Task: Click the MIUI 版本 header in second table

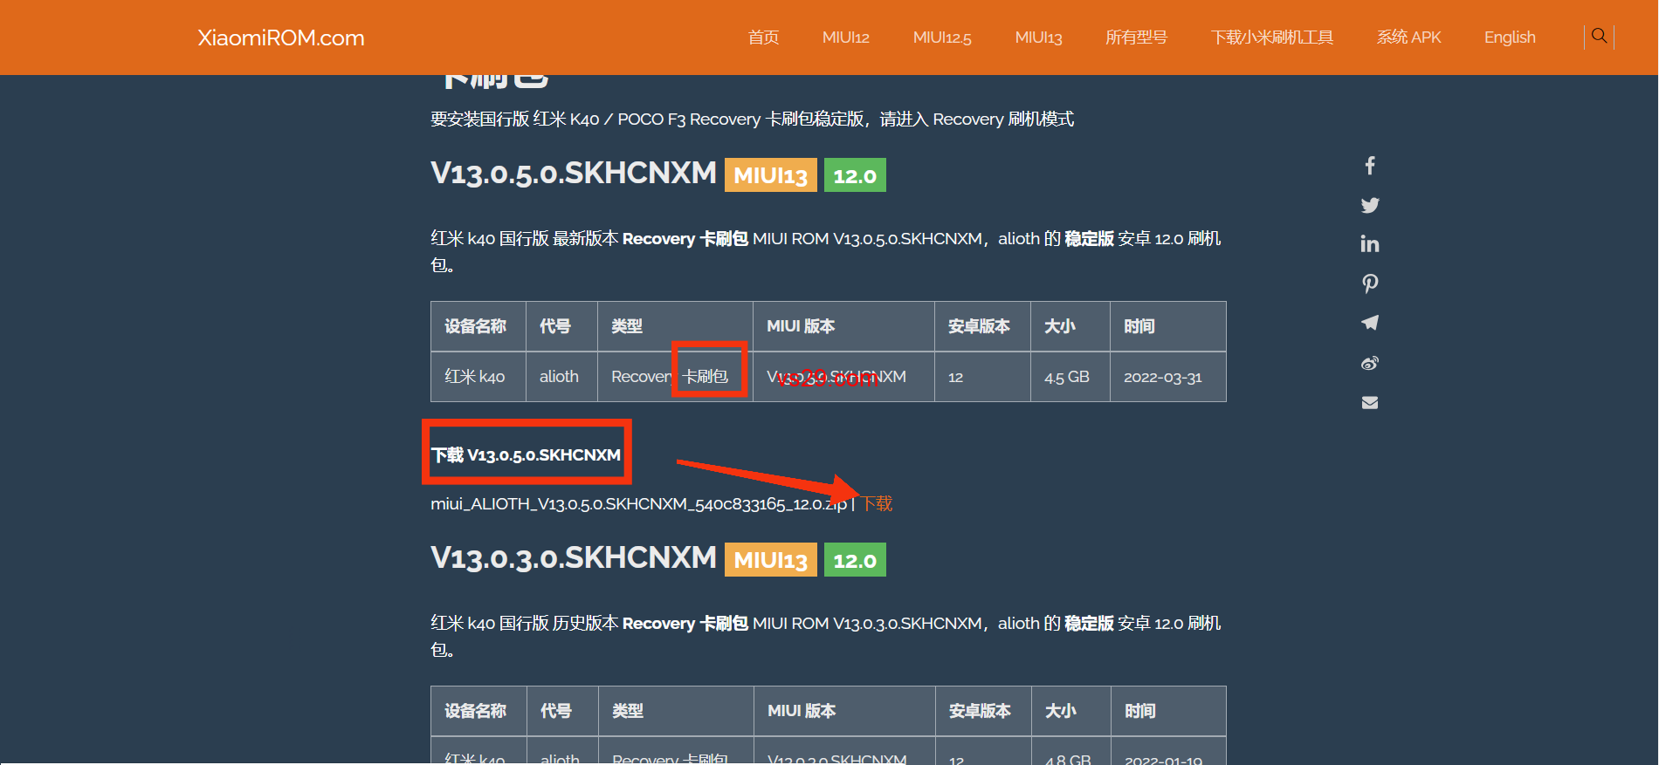Action: coord(844,711)
